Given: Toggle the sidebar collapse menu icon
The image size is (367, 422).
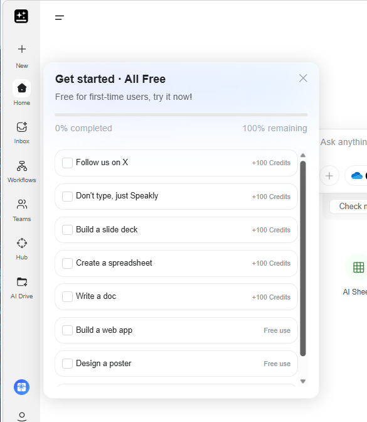Looking at the screenshot, I should [60, 18].
